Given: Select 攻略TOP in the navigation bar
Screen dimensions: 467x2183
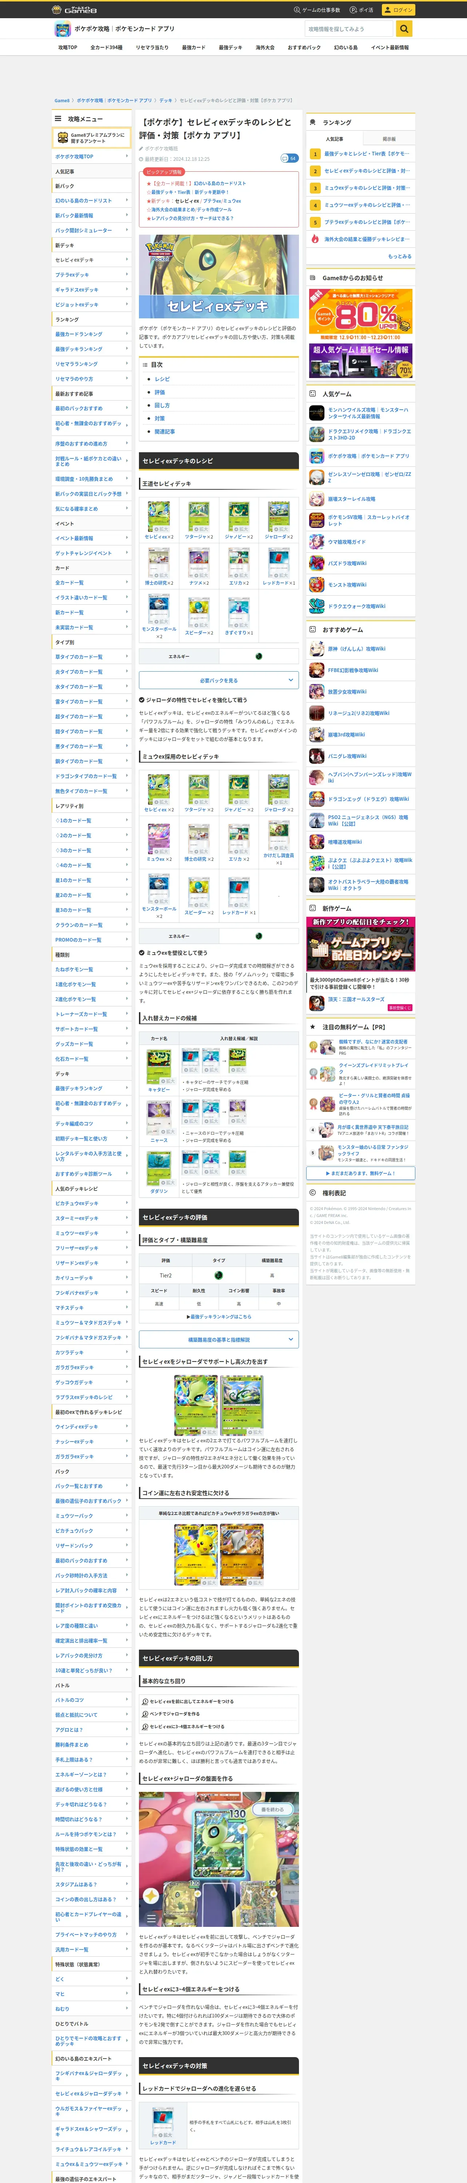Looking at the screenshot, I should (x=67, y=47).
